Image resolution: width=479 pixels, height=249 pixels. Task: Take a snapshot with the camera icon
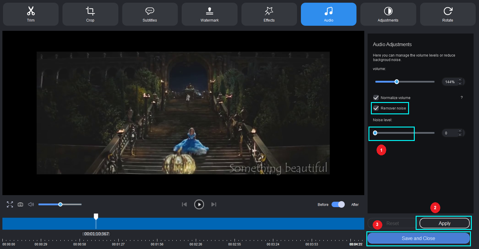click(x=20, y=204)
